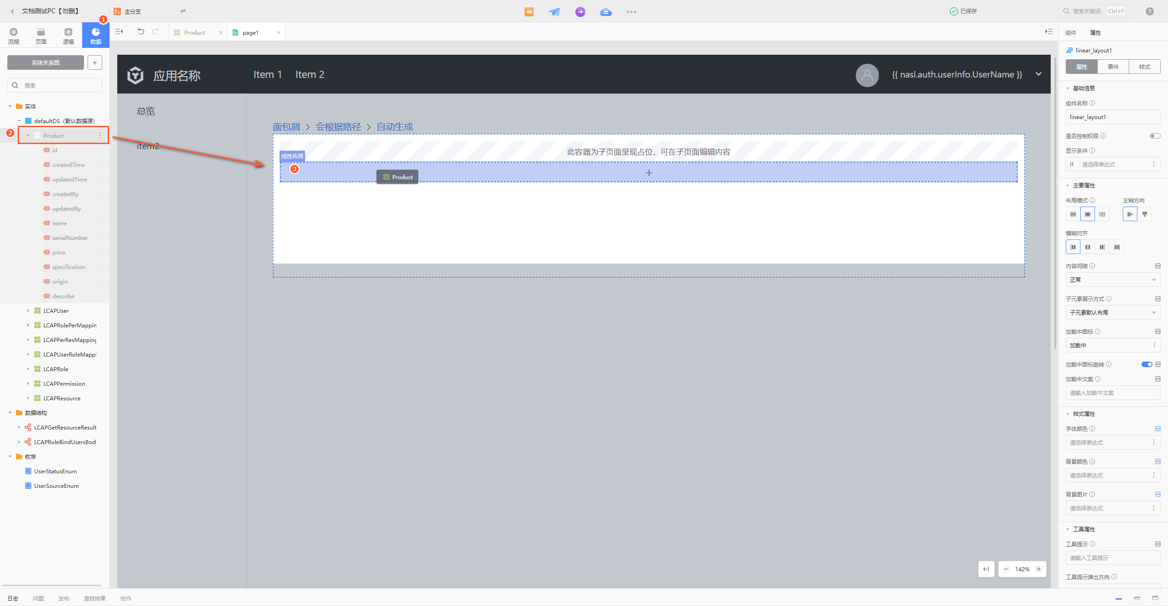Screen dimensions: 1168x606
Task: Collapse the right properties panel icon
Action: [1049, 31]
